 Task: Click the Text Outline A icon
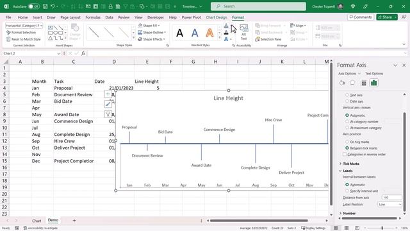226,32
